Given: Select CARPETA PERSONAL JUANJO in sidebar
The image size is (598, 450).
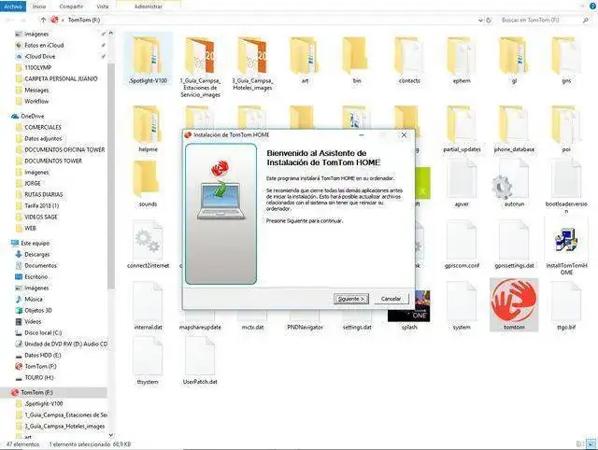Looking at the screenshot, I should [61, 78].
